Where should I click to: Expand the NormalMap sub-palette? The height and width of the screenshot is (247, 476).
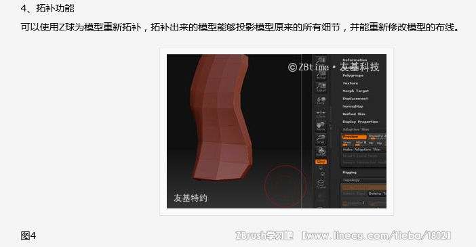pos(353,106)
